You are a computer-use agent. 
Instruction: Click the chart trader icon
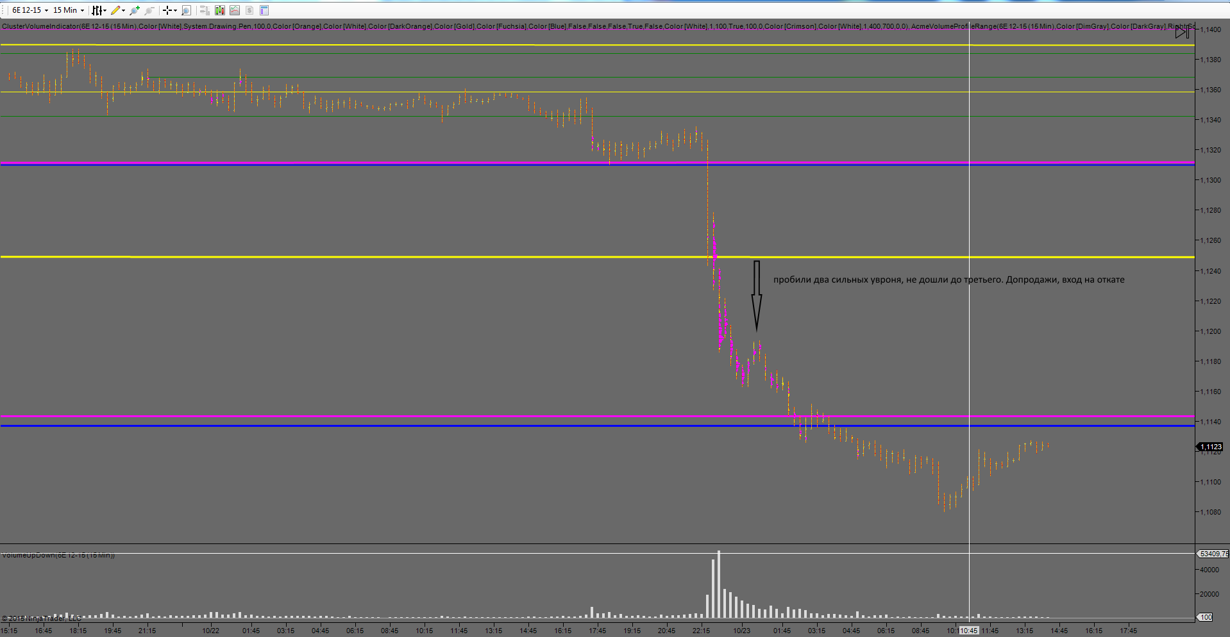pos(205,10)
